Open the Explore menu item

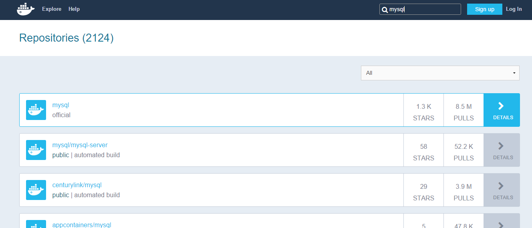click(52, 9)
